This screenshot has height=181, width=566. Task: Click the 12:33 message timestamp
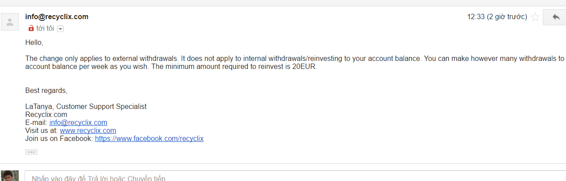coord(497,17)
